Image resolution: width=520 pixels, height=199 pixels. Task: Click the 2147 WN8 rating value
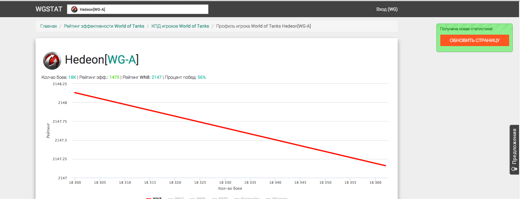(x=157, y=77)
